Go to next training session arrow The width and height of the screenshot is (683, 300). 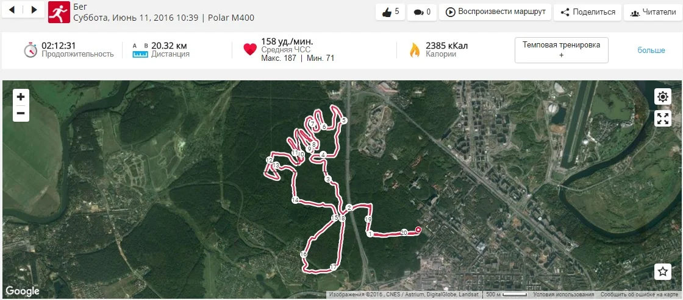click(34, 10)
